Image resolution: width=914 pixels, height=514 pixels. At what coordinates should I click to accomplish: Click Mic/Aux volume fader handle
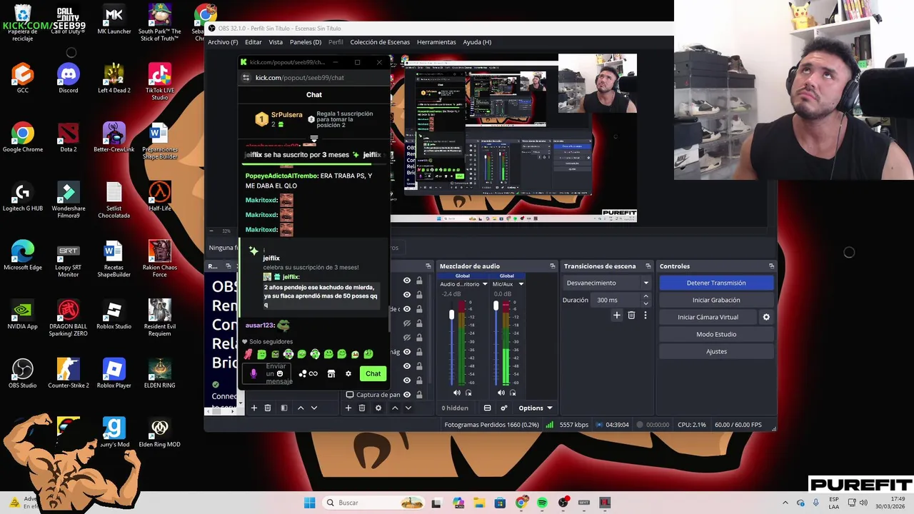496,306
